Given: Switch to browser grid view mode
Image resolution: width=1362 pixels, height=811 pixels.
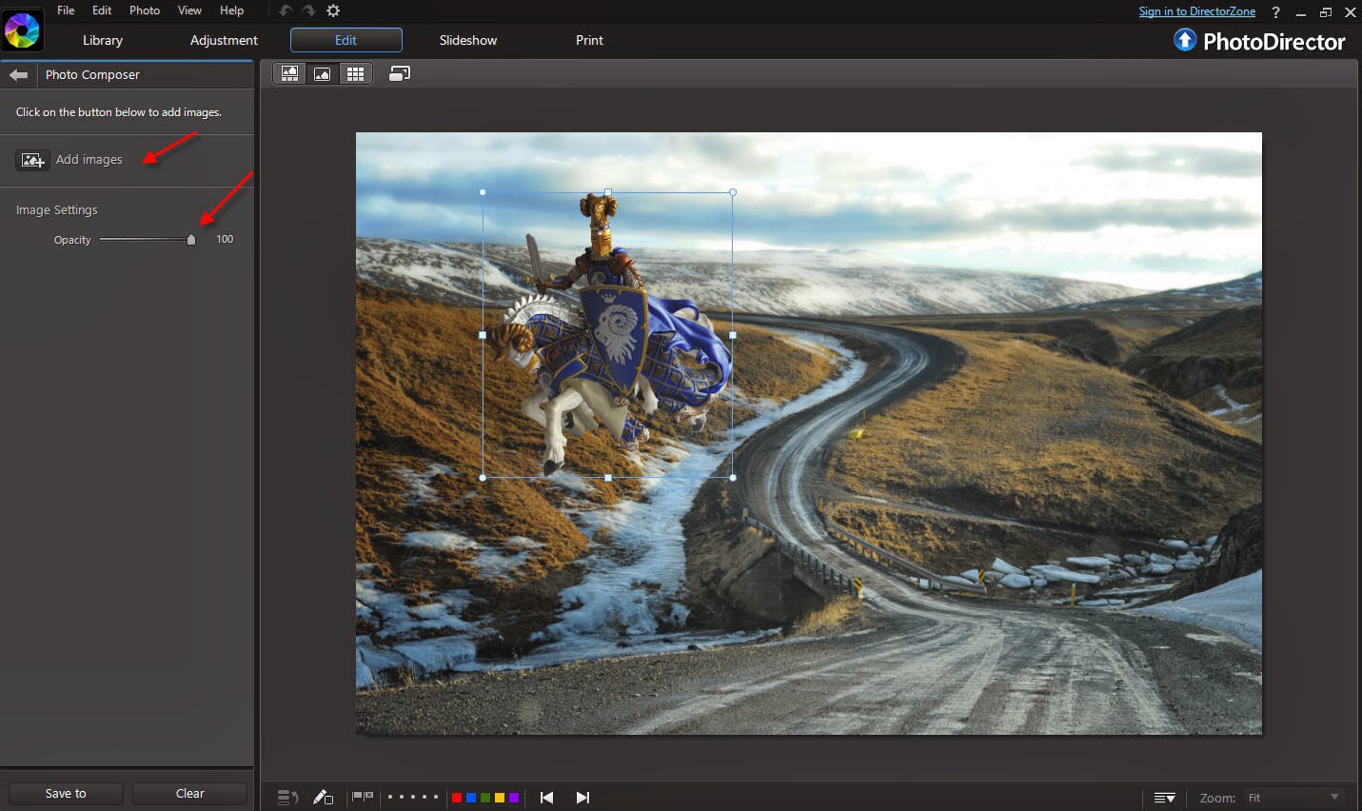Looking at the screenshot, I should [x=355, y=73].
